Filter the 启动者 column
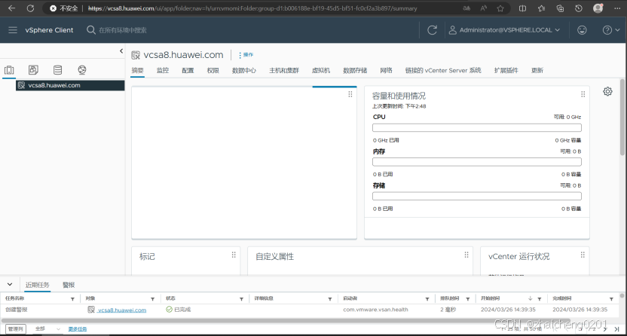Viewport: 627px width, 336px height. [427, 299]
